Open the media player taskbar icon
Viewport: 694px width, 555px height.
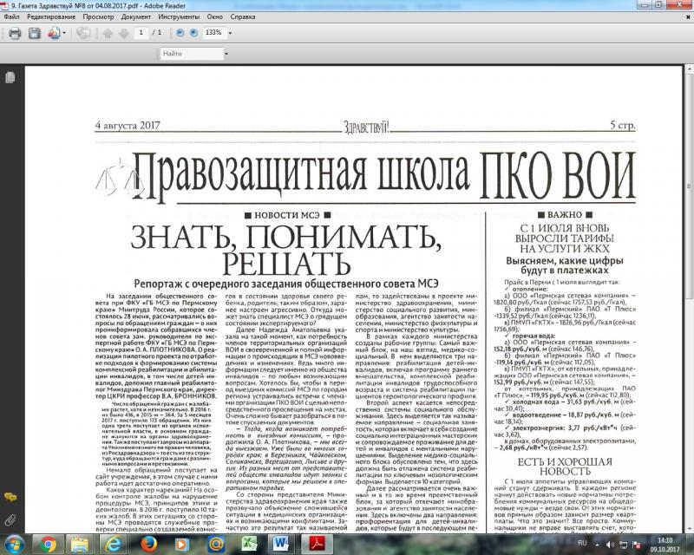tap(182, 544)
